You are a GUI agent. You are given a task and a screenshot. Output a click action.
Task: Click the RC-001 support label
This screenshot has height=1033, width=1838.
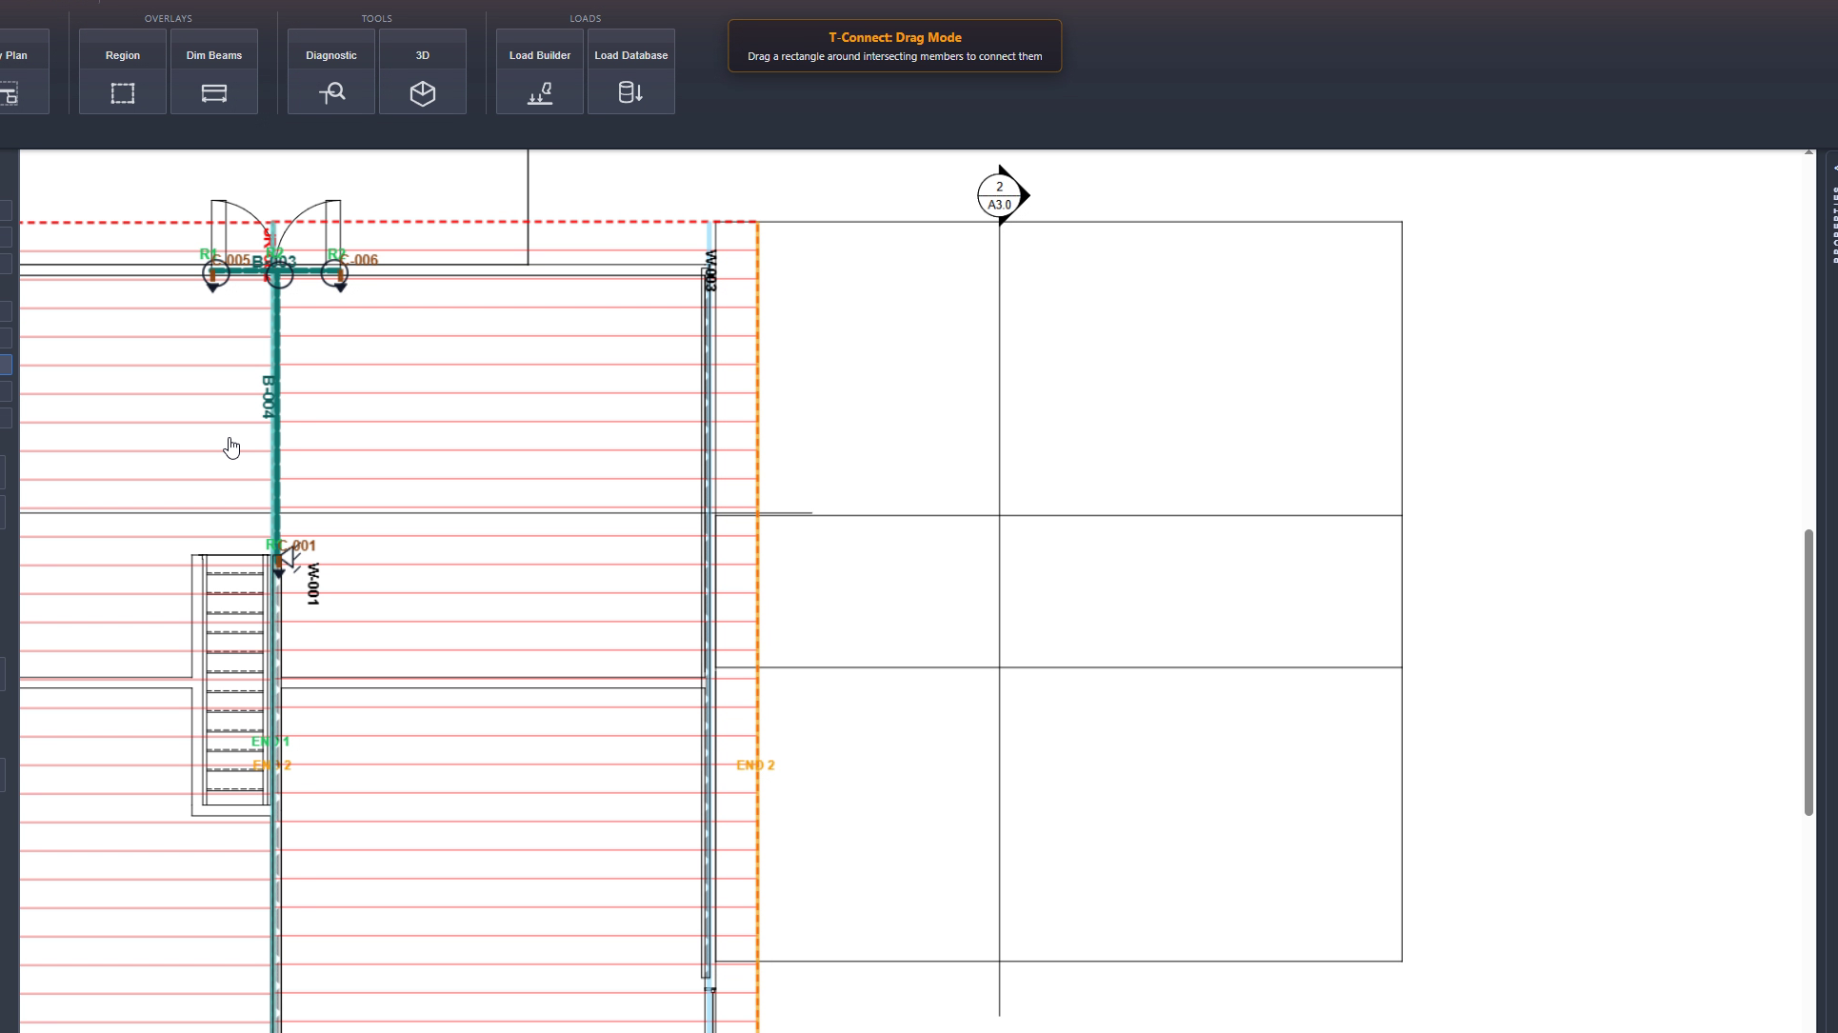point(291,546)
